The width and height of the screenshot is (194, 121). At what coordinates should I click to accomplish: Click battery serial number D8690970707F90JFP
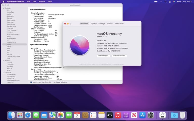coord(56,15)
